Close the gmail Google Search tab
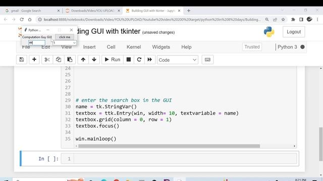This screenshot has height=181, width=323. [x=59, y=11]
